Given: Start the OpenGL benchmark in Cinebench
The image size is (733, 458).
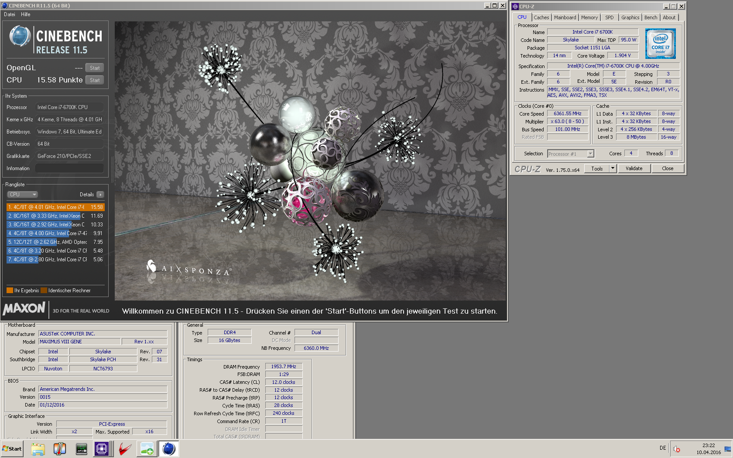Looking at the screenshot, I should 95,68.
